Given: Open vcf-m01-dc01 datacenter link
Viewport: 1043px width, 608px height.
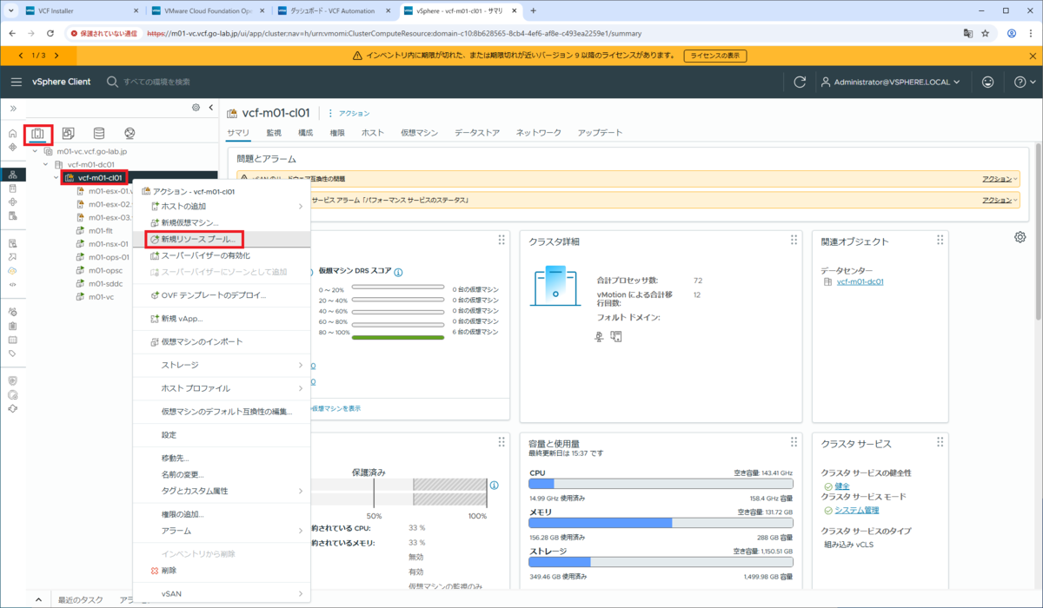Looking at the screenshot, I should [x=860, y=282].
